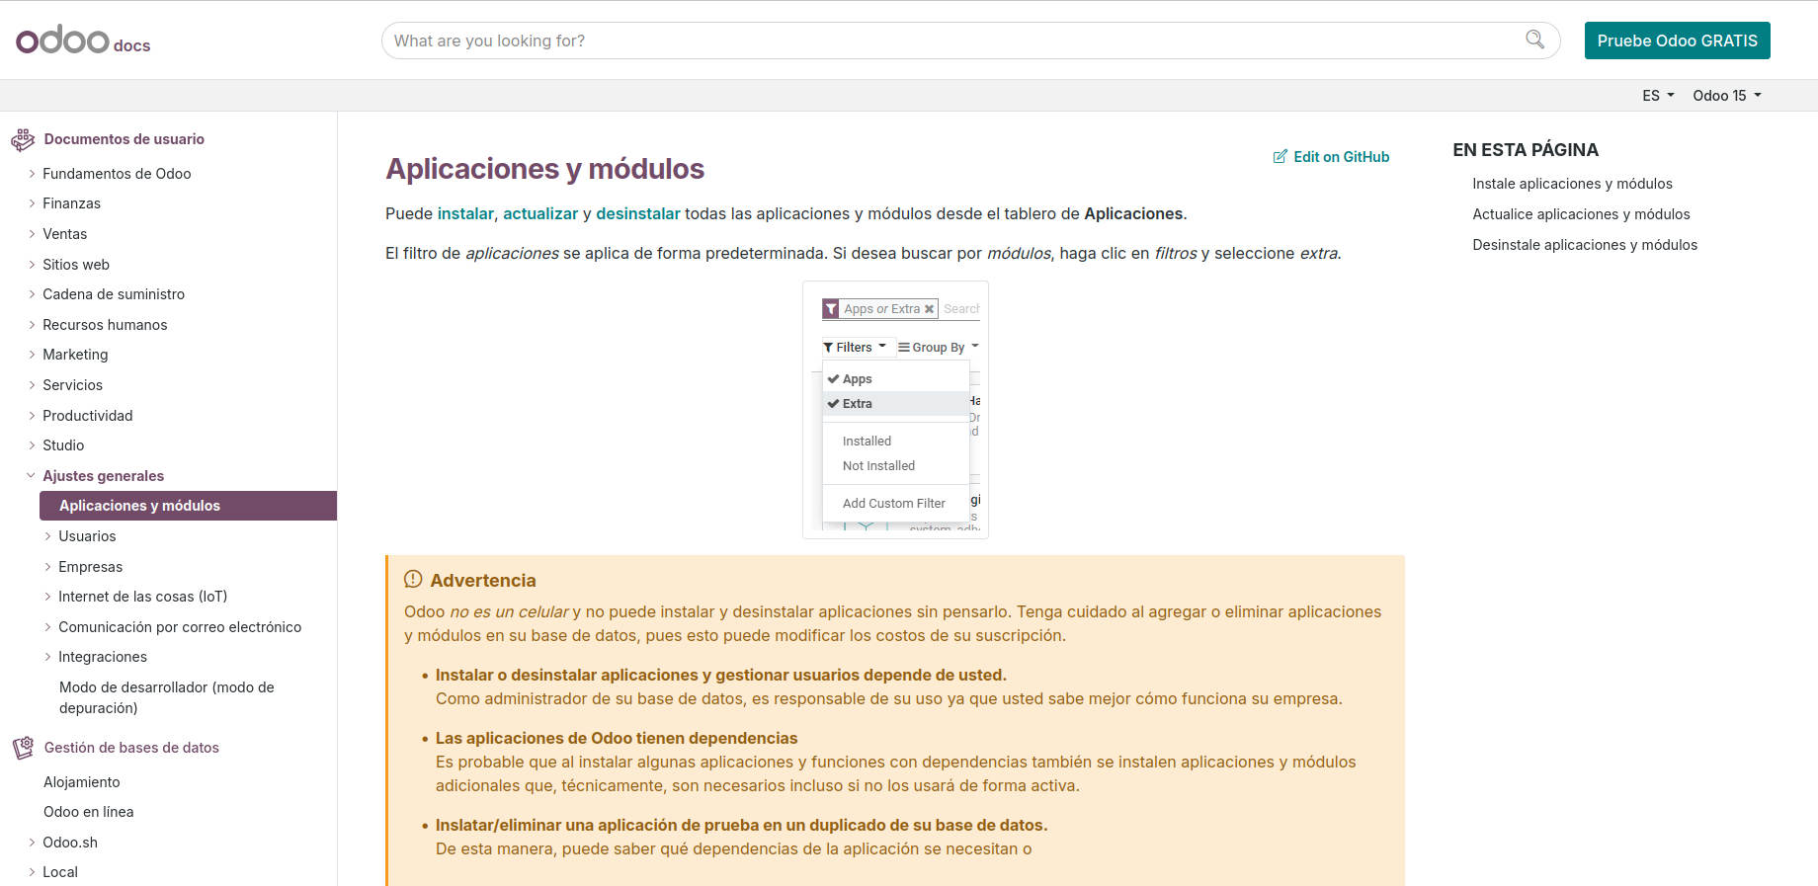Click the Edit on GitHub pencil icon
Image resolution: width=1818 pixels, height=886 pixels.
(1281, 157)
